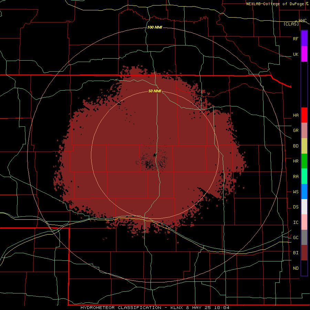The image size is (310, 310).
Task: Pick the yellow BD legend color swatch
Action: [304, 146]
